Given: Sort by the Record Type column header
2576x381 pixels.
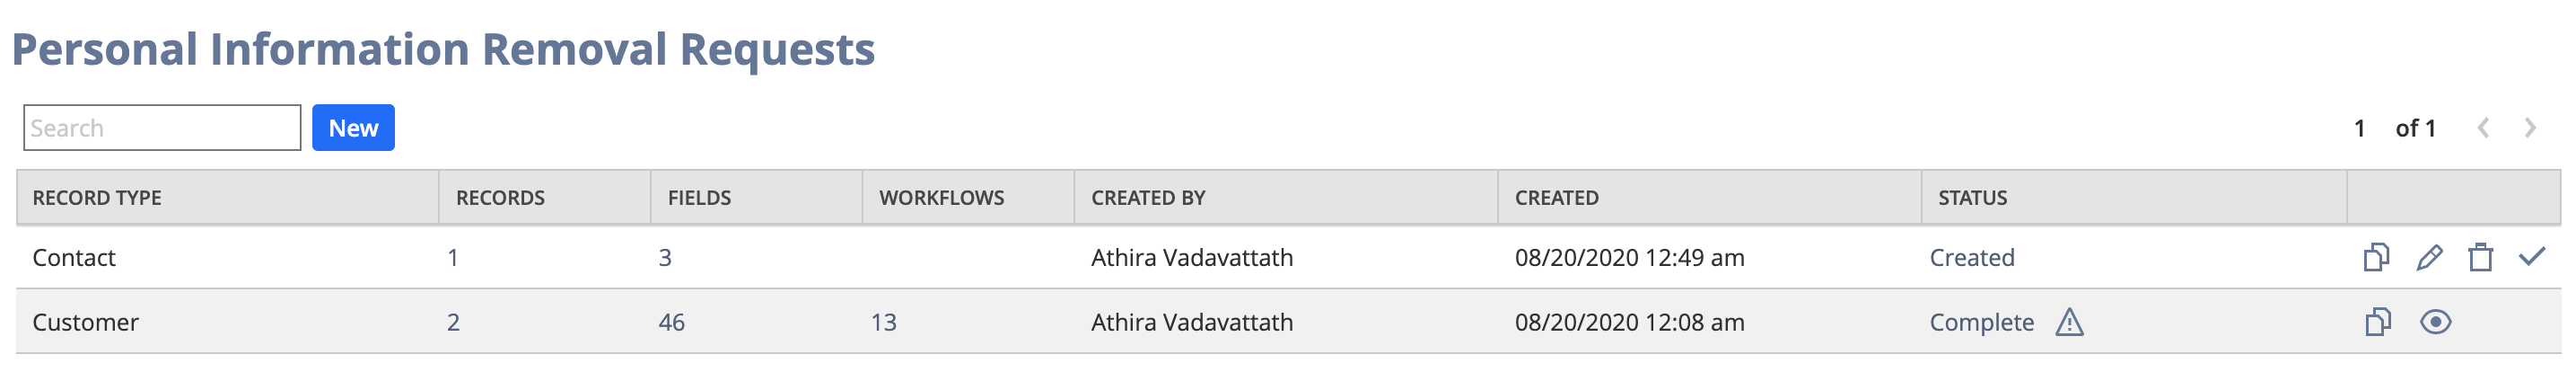Looking at the screenshot, I should (97, 198).
